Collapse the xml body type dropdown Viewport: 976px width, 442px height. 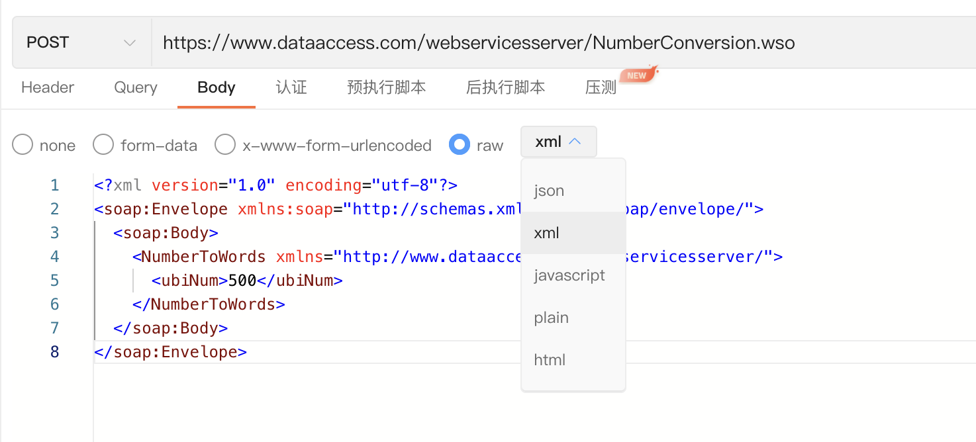pos(558,141)
